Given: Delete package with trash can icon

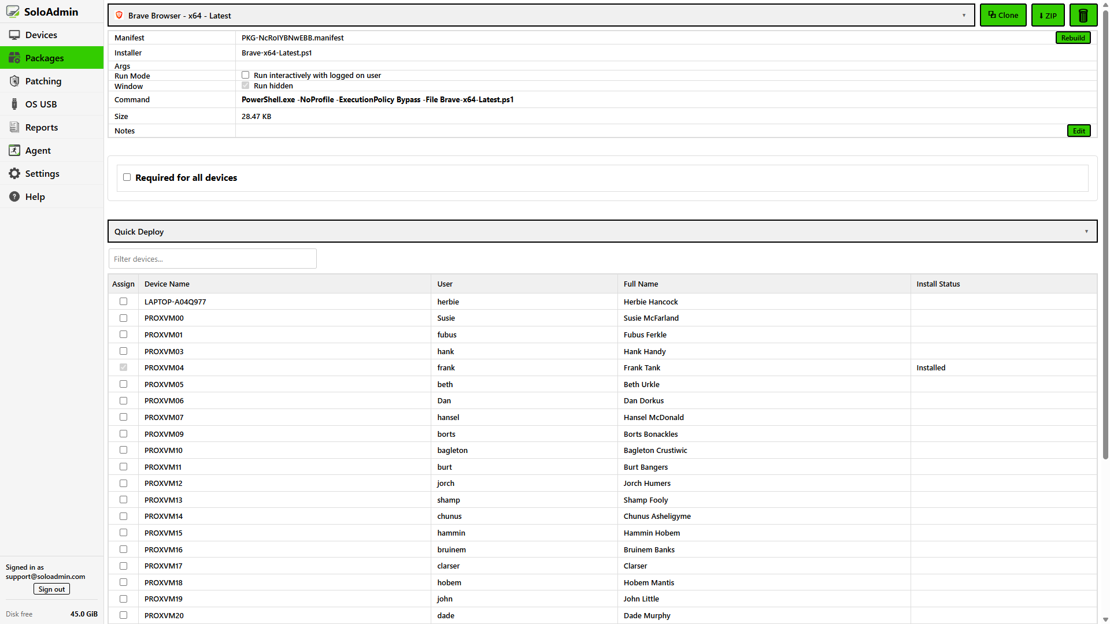Looking at the screenshot, I should pyautogui.click(x=1083, y=16).
